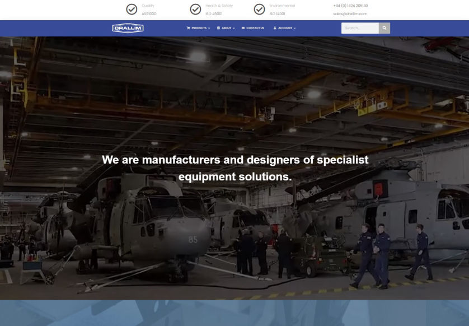This screenshot has height=326, width=469.
Task: Open the Contact Us menu item
Action: tap(255, 28)
